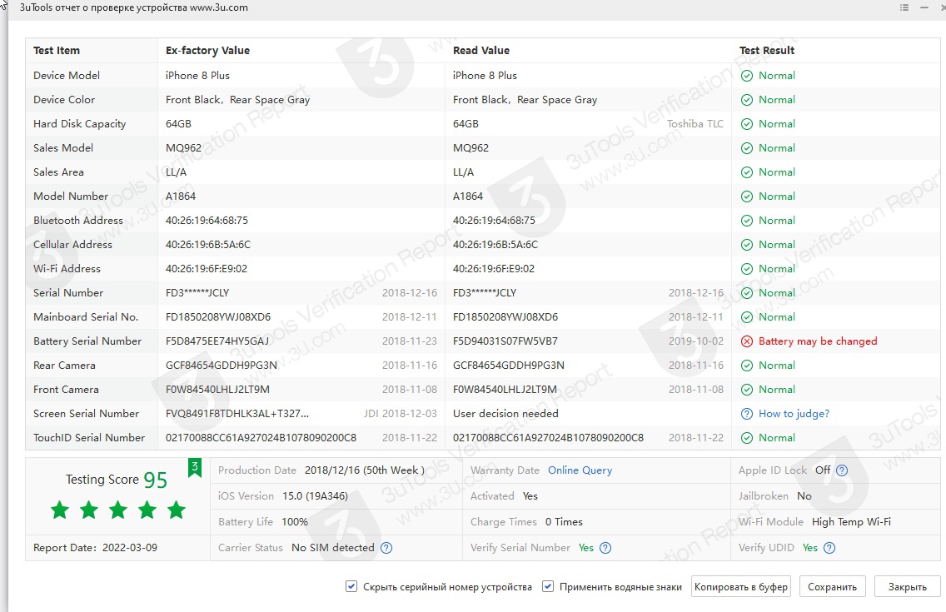Click the Сохранить button
946x612 pixels.
832,587
